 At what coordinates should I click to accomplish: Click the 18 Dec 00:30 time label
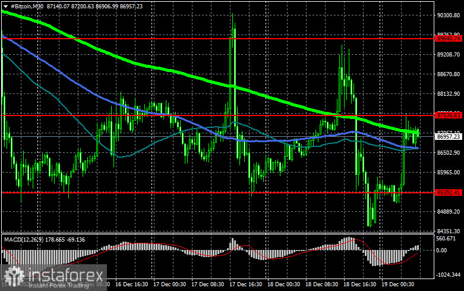point(284,284)
